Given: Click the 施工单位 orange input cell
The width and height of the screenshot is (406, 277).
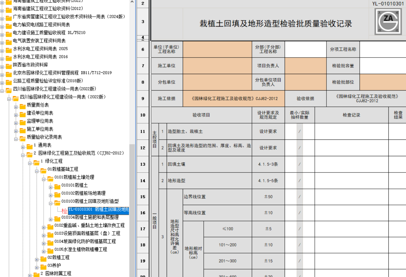Looking at the screenshot, I should [x=217, y=66].
